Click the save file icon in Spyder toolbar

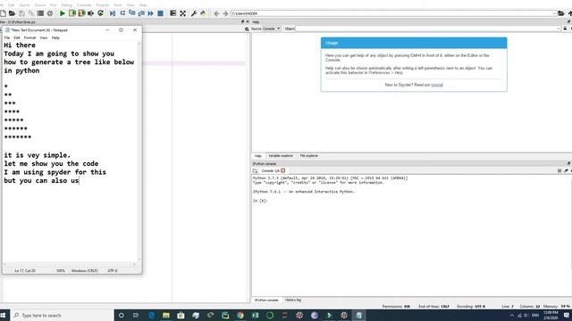tap(21, 13)
